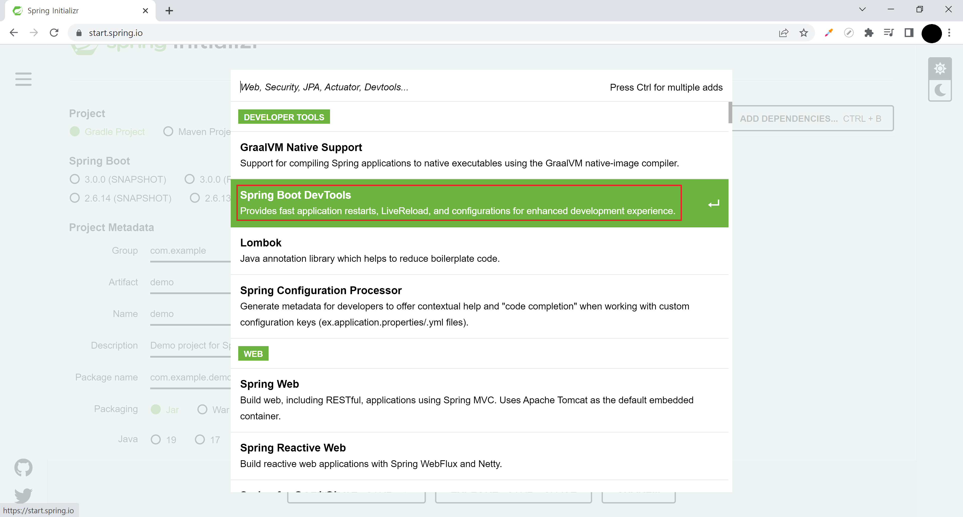Open Chrome three-dot menu

(x=949, y=33)
